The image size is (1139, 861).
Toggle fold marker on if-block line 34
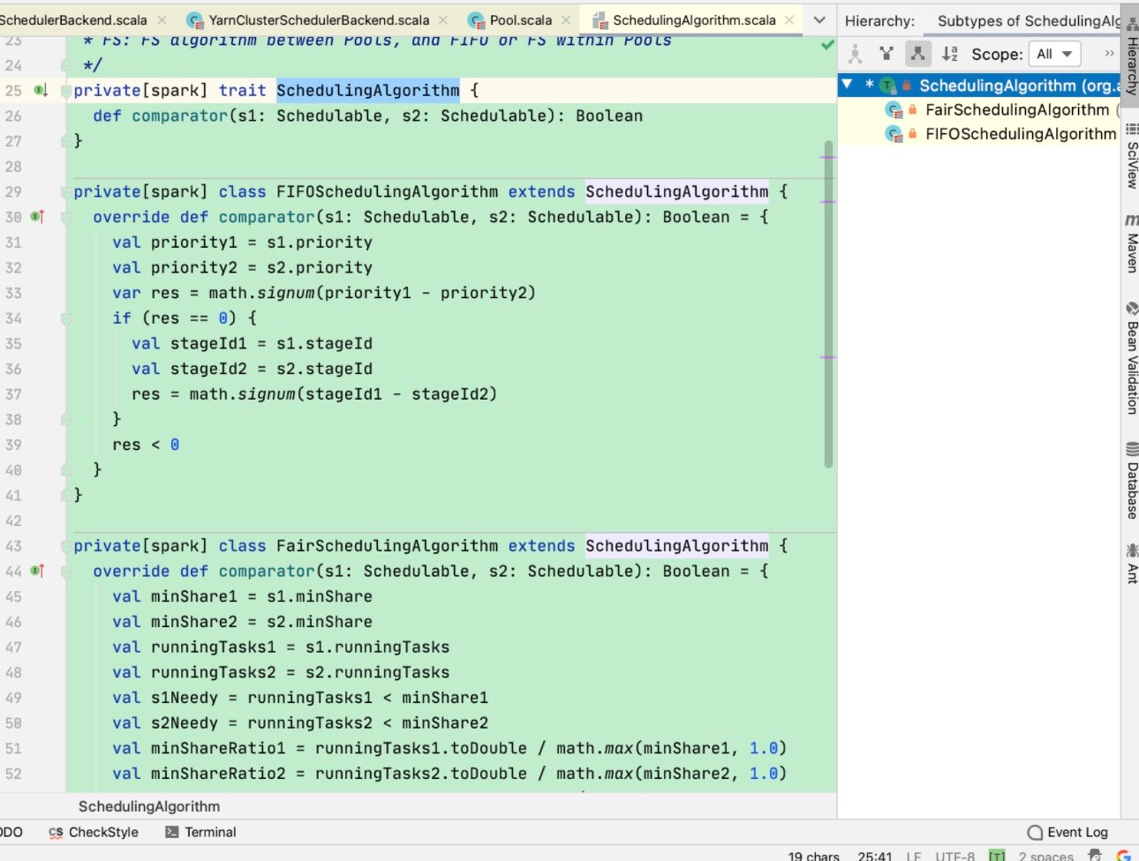coord(66,318)
